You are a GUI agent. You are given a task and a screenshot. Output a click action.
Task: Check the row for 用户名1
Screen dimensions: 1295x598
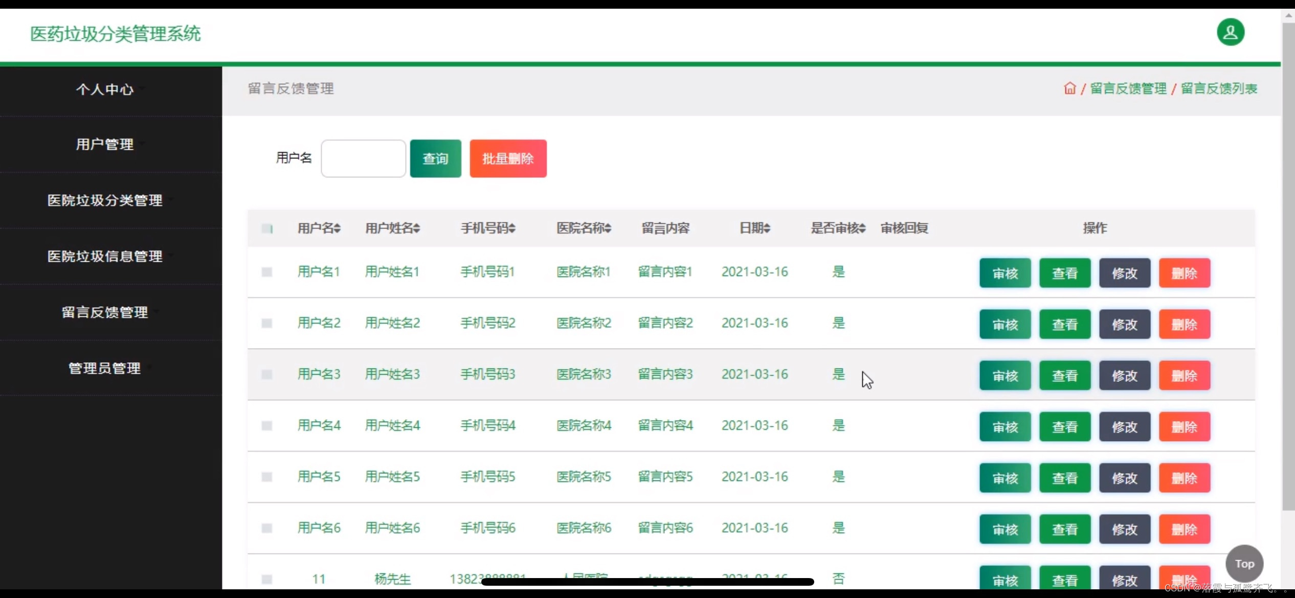tap(267, 272)
